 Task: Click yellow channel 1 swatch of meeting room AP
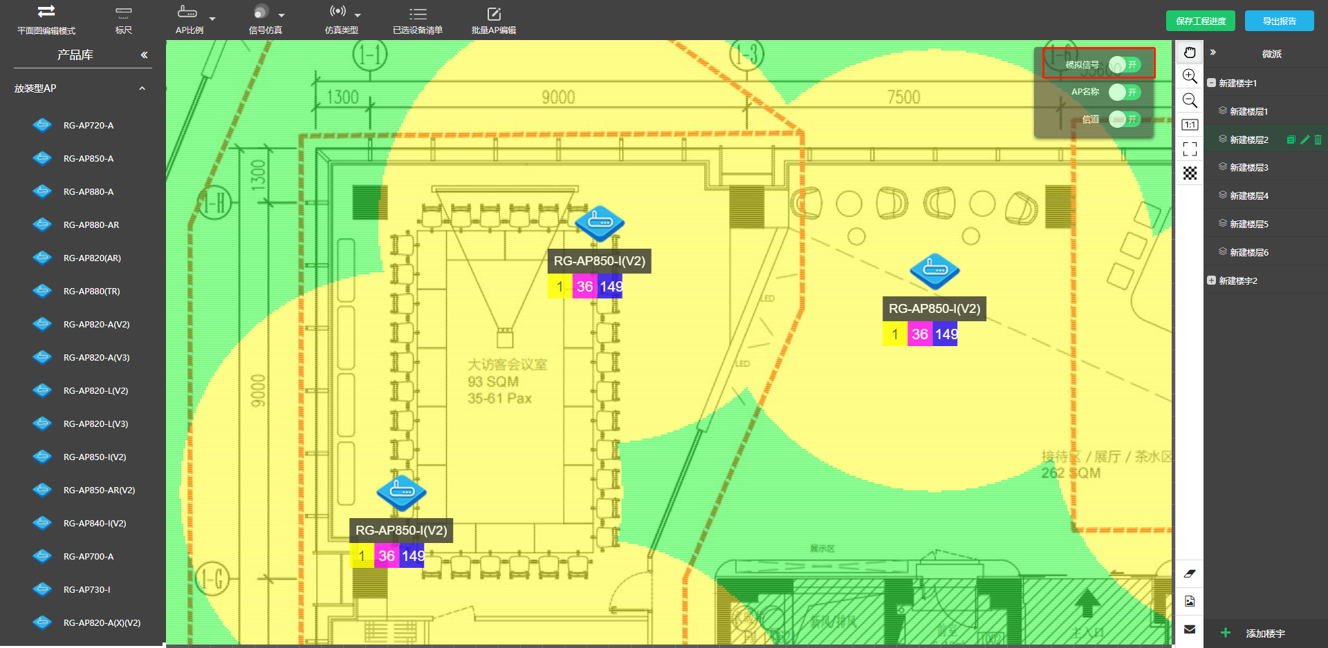(560, 286)
